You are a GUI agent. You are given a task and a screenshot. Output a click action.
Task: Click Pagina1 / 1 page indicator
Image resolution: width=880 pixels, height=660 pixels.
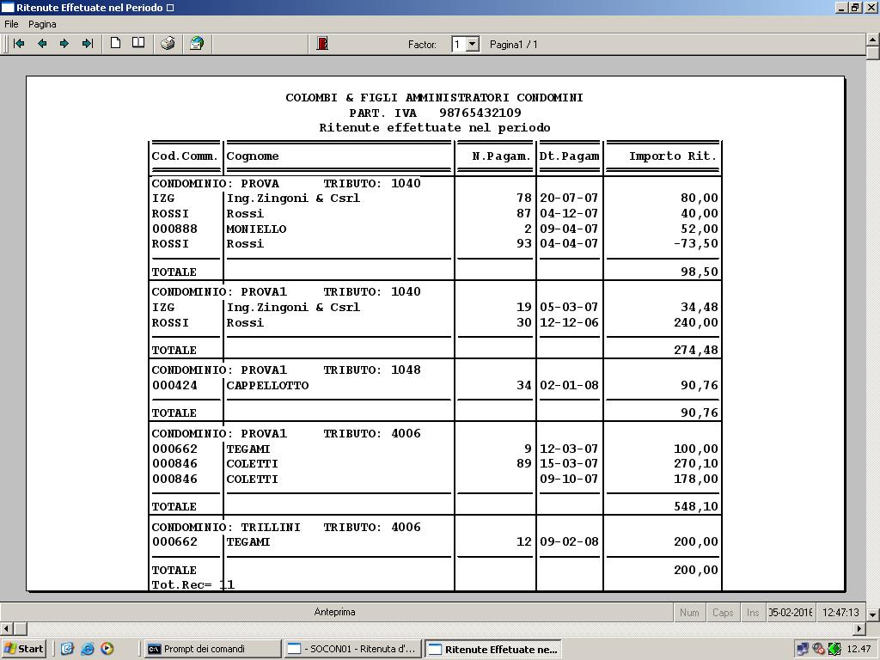(x=514, y=45)
